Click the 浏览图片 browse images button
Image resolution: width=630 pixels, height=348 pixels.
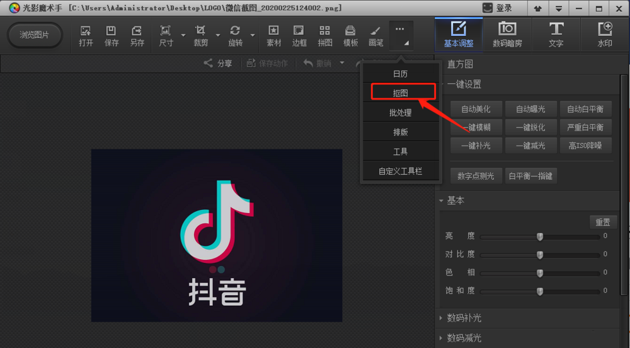point(35,35)
